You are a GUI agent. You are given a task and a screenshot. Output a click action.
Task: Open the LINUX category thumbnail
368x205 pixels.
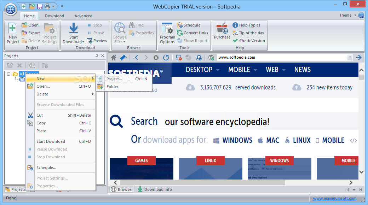pos(211,168)
